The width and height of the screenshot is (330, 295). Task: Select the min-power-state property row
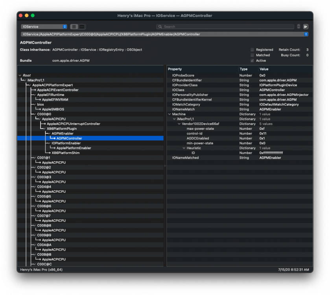point(240,143)
